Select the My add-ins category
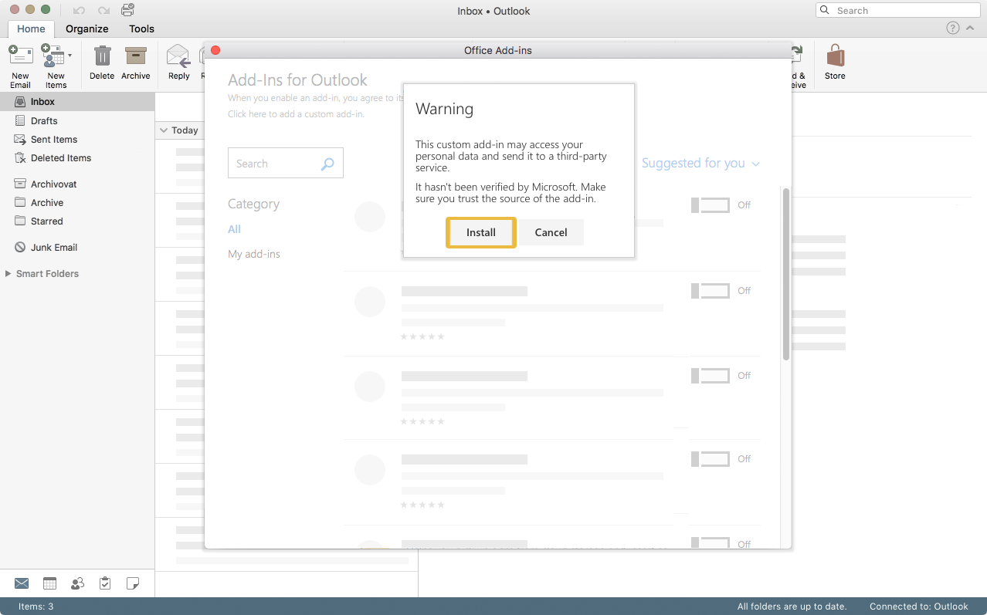The width and height of the screenshot is (987, 615). (x=254, y=254)
